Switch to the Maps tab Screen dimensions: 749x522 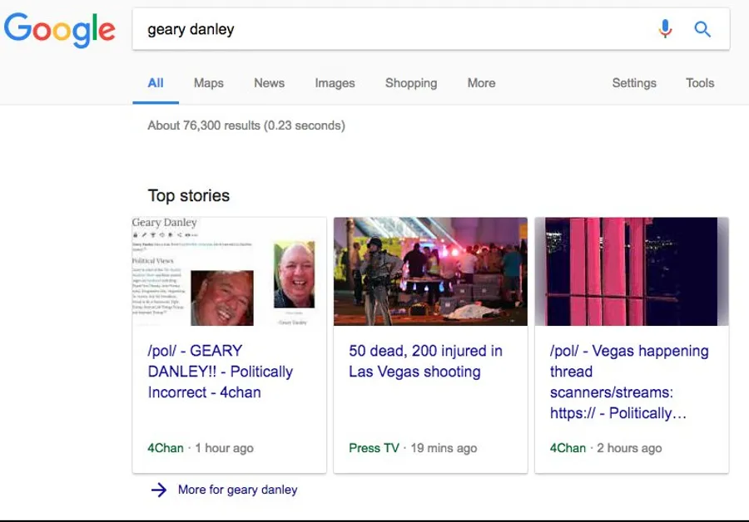tap(209, 83)
